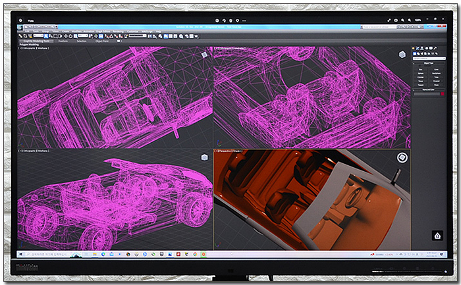Screen dimensions: 461x285
Task: Click the home icon in perspective viewport
Action: [x=437, y=236]
